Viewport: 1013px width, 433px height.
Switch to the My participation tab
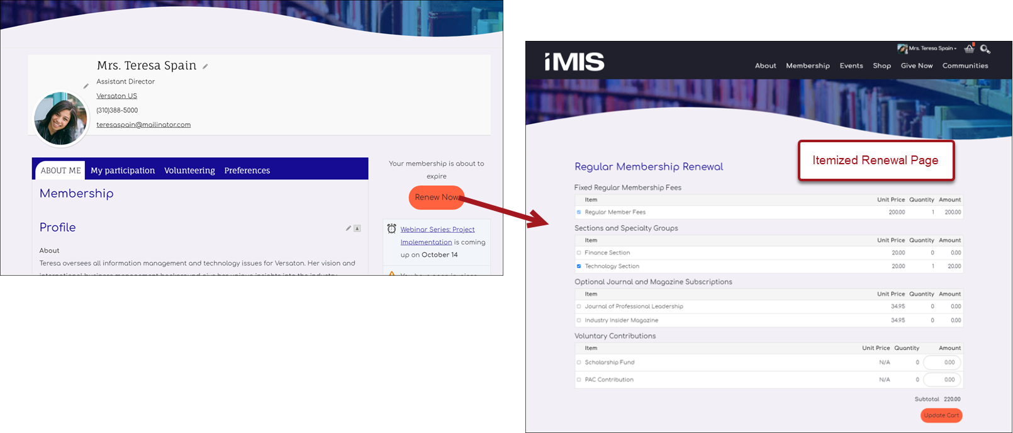coord(123,171)
